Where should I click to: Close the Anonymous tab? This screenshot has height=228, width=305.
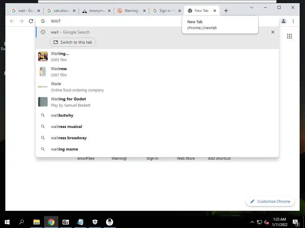[109, 11]
